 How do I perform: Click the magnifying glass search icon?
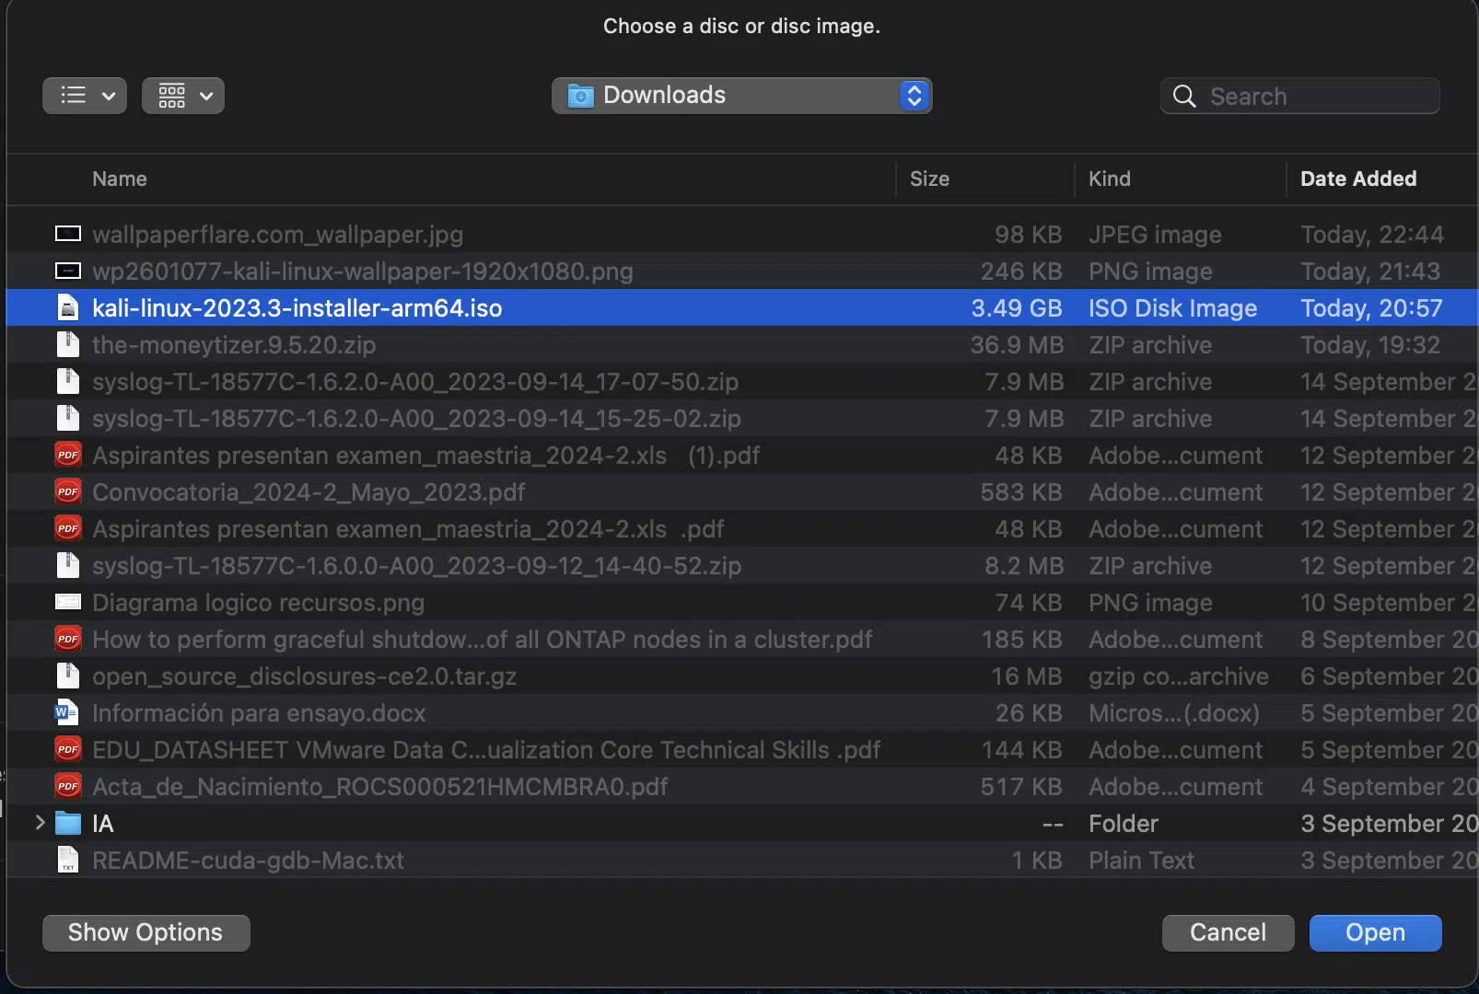[x=1184, y=97]
